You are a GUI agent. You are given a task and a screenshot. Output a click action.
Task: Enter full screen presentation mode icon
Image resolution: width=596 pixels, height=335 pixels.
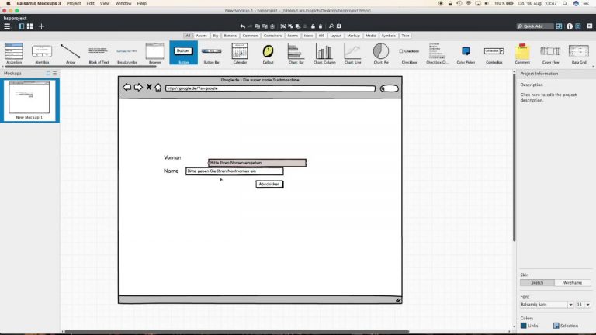[590, 26]
